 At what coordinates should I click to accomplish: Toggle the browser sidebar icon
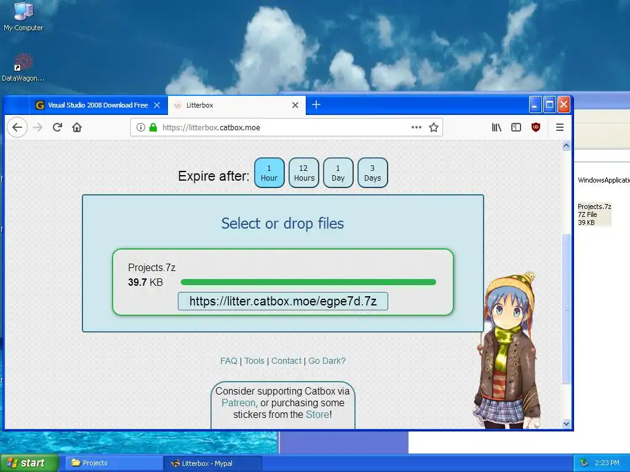click(516, 127)
